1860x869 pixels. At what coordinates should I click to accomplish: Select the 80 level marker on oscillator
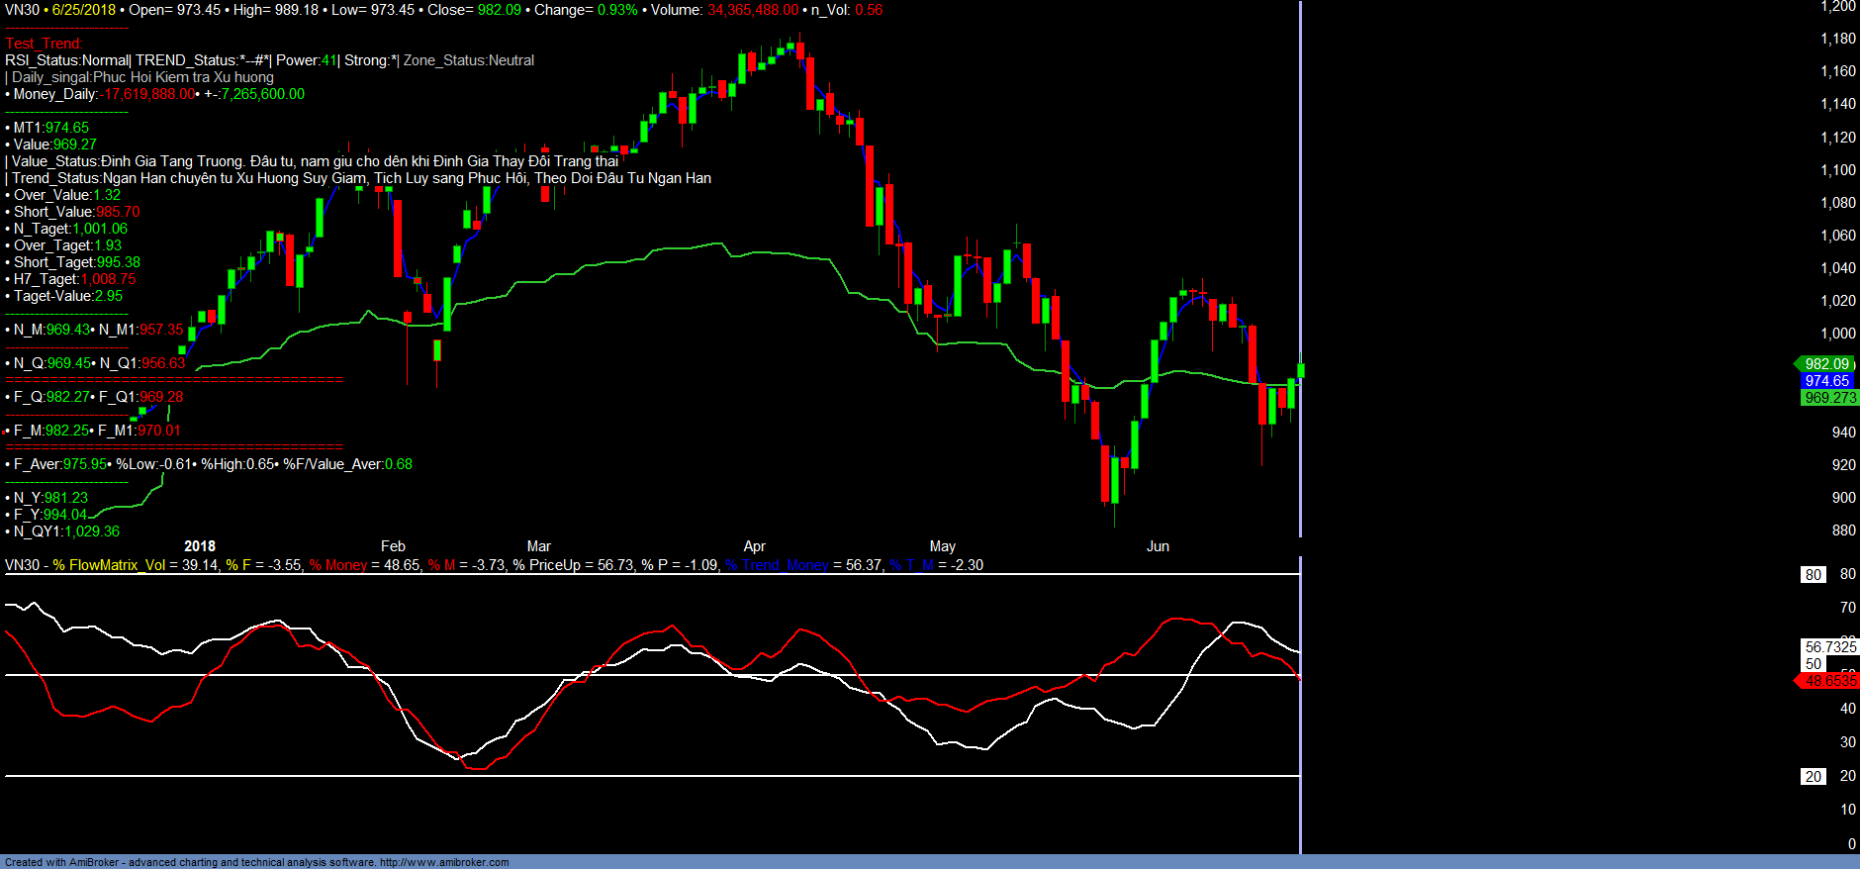[x=1813, y=575]
